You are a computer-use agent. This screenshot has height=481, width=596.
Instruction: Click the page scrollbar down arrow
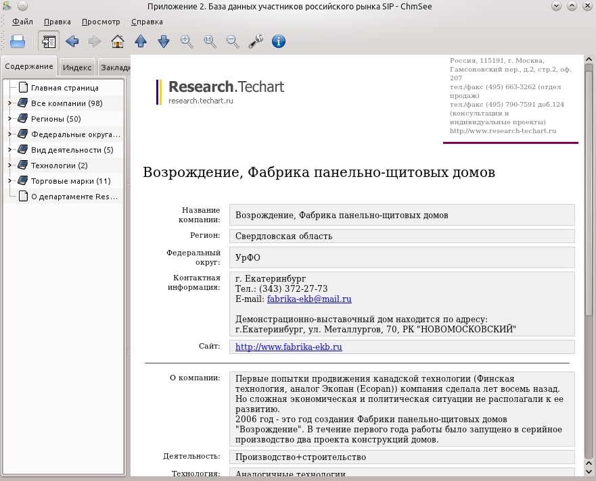589,472
